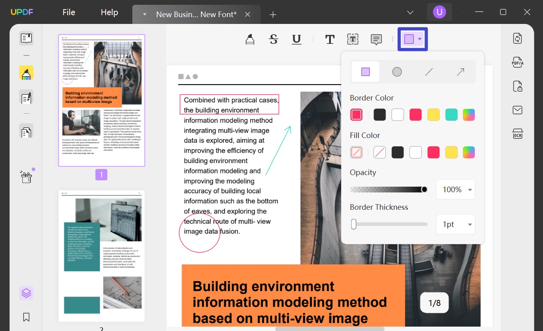Select the Highlight tool in the toolbar
The width and height of the screenshot is (543, 331).
(249, 39)
